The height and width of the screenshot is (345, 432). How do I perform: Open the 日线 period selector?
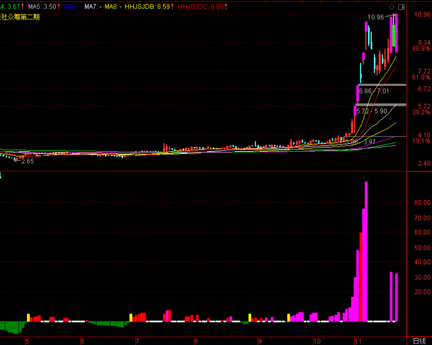coord(419,341)
